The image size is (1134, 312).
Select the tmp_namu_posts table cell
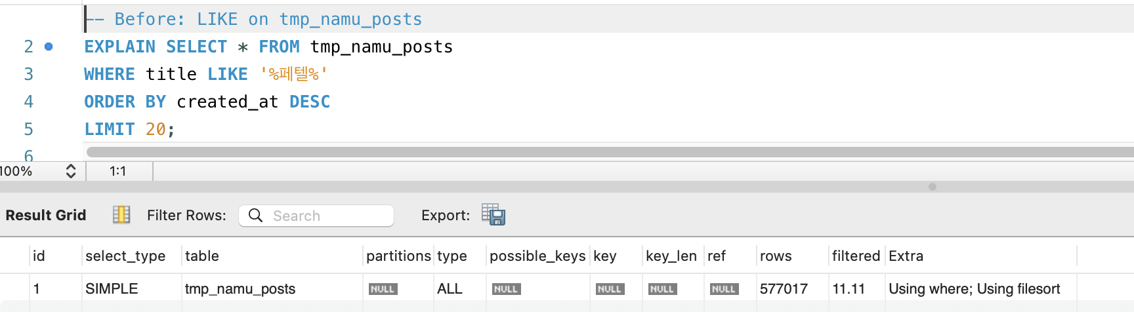(240, 289)
